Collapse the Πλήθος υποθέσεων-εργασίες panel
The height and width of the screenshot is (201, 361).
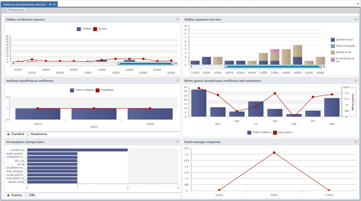178,19
